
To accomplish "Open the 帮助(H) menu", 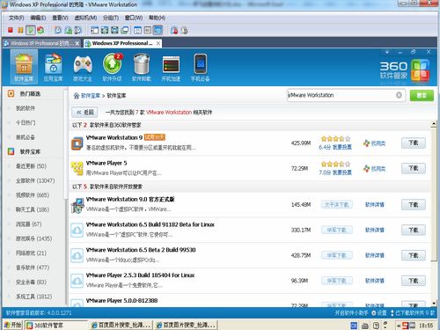I will 157,18.
